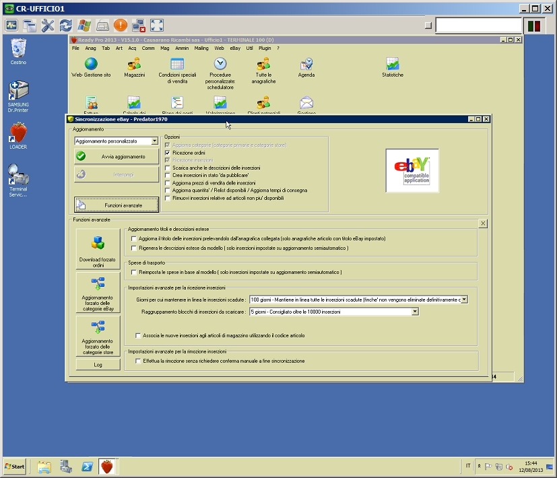Click the remote toolbar text input field

tap(478, 26)
